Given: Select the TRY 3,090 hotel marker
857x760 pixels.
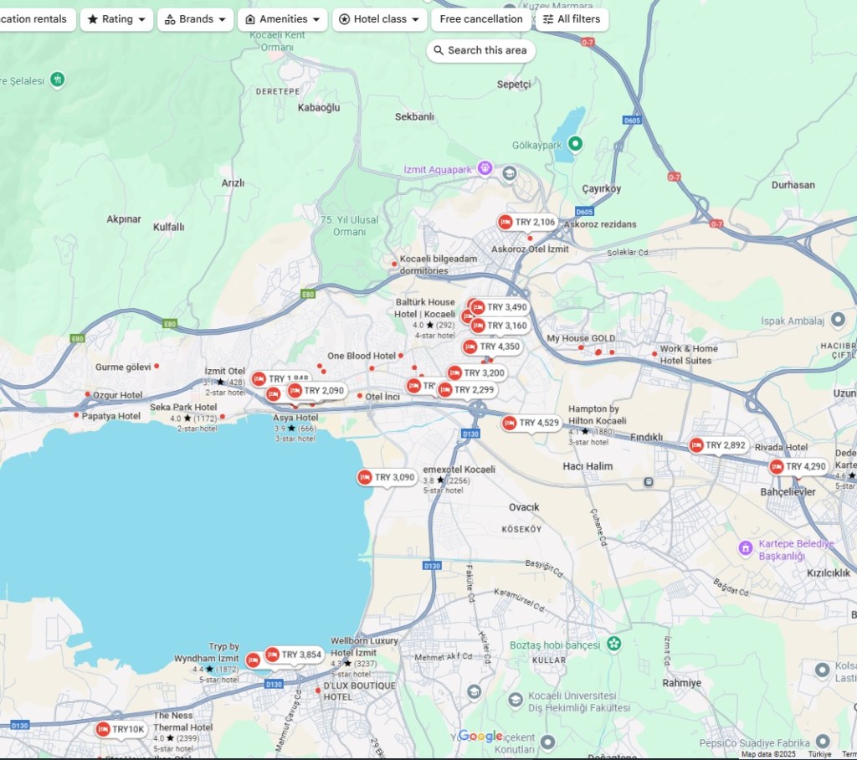Looking at the screenshot, I should pyautogui.click(x=387, y=477).
